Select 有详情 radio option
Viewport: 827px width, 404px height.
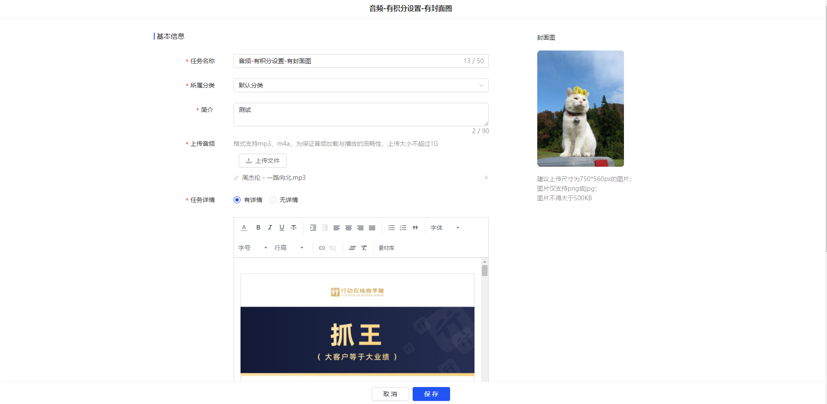(237, 200)
